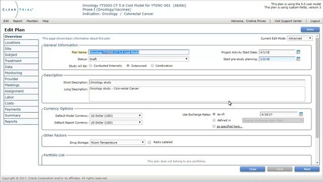Click the Next button
This screenshot has width=323, height=182.
click(x=307, y=169)
